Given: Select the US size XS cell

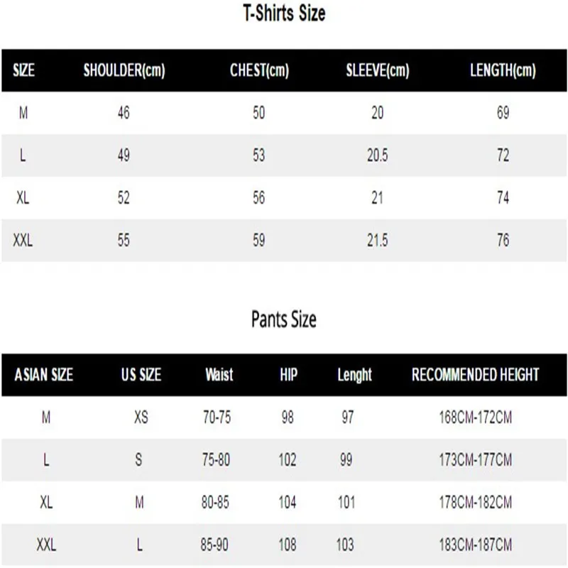Looking at the screenshot, I should (141, 417).
